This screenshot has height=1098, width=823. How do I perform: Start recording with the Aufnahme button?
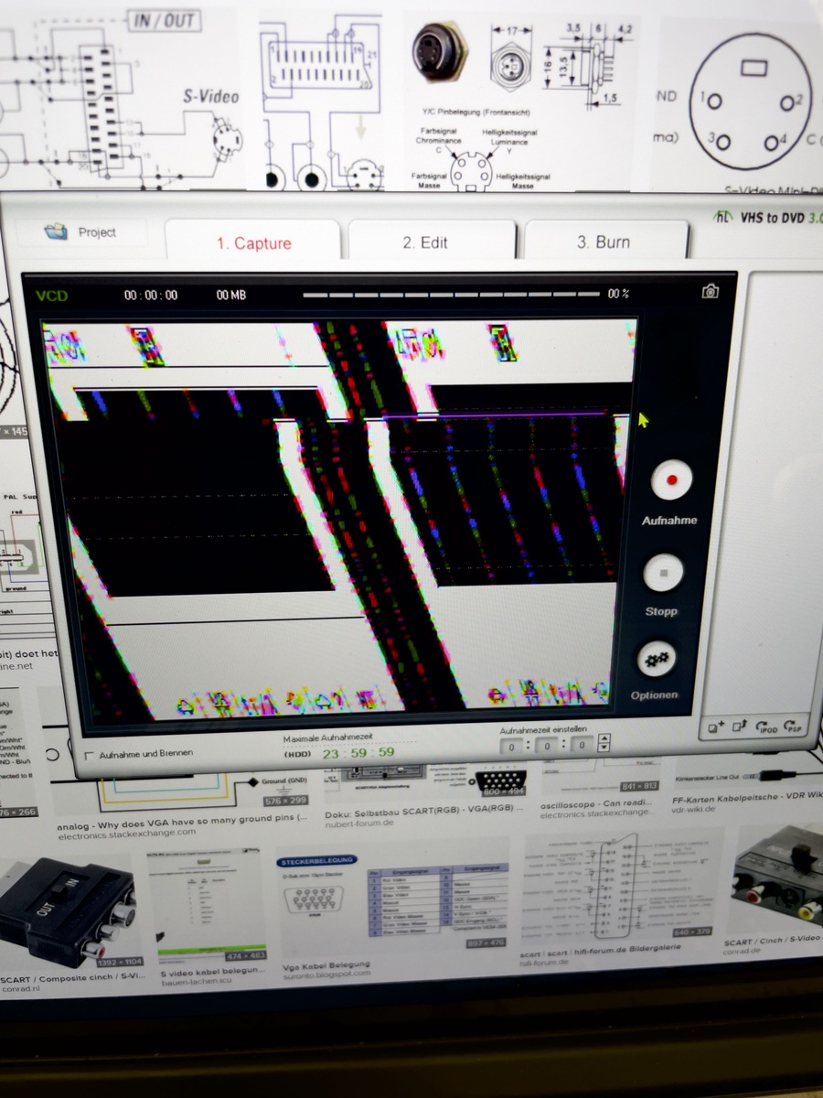pos(672,479)
